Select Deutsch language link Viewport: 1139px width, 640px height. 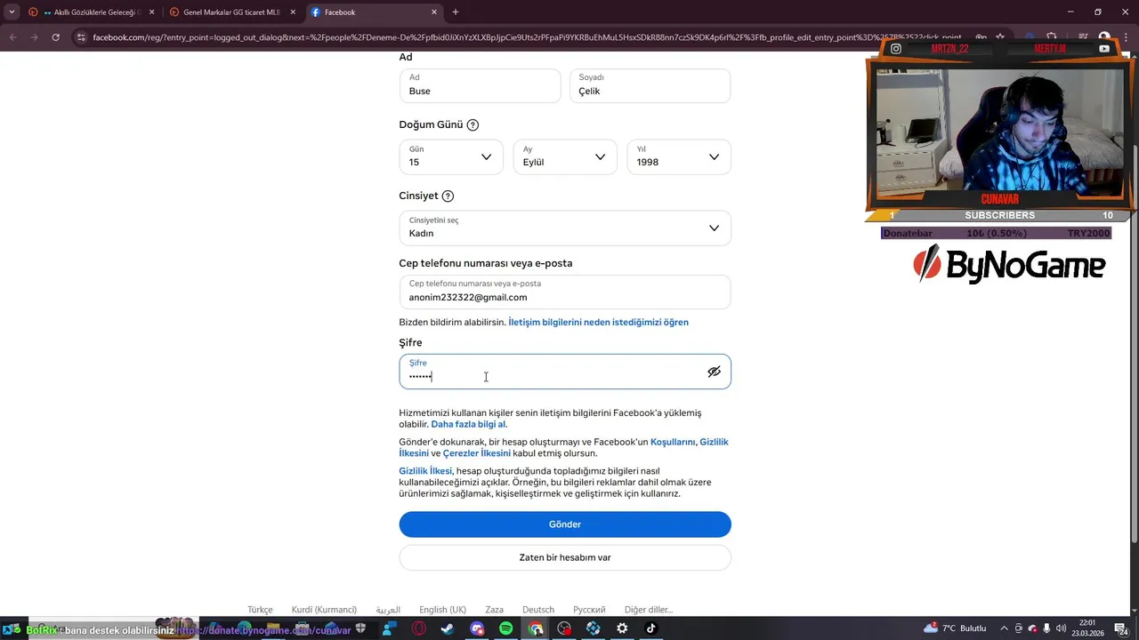tap(538, 610)
